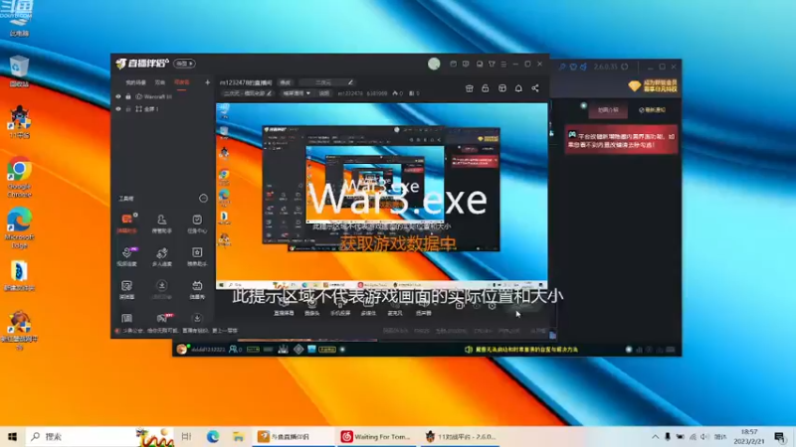The height and width of the screenshot is (447, 796).
Task: Toggle the lock icon on Warcraft III source
Action: point(128,96)
